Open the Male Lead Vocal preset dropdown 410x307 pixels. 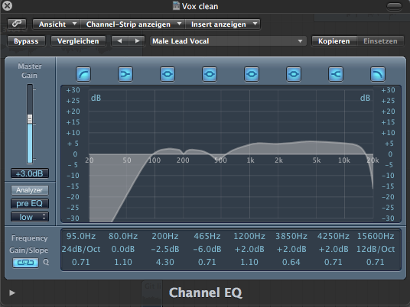228,41
